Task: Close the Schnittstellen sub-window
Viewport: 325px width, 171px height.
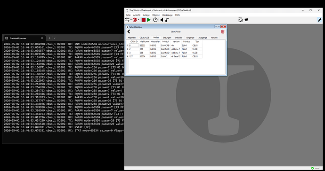Action: [223, 26]
